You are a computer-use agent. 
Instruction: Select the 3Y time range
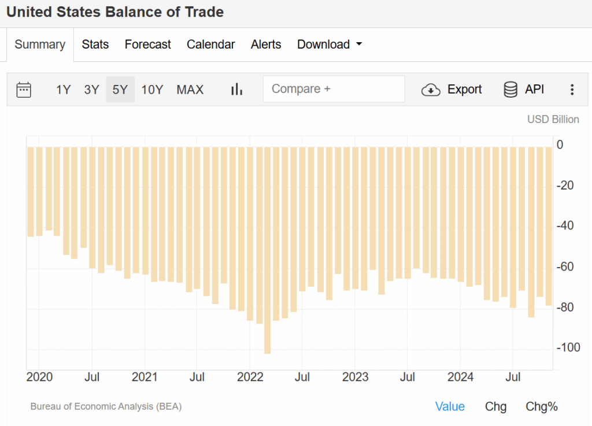coord(91,90)
